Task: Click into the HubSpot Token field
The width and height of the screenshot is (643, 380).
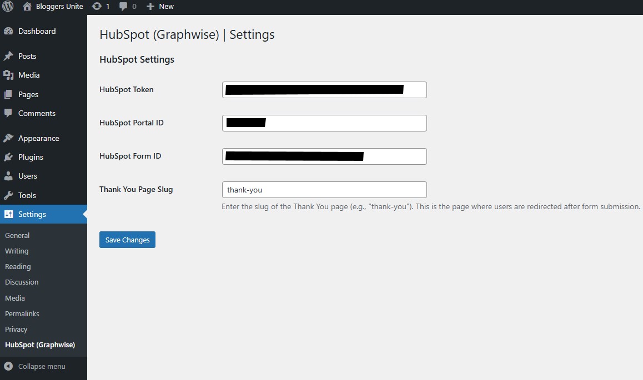Action: pyautogui.click(x=324, y=90)
